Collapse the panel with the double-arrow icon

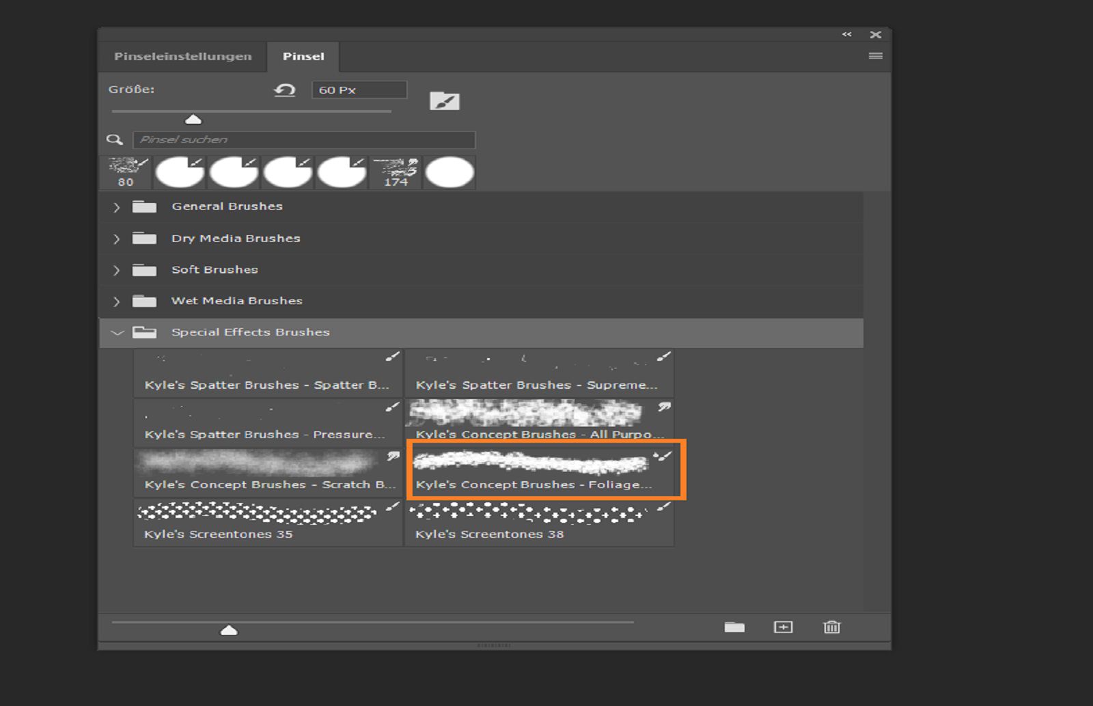[x=847, y=34]
